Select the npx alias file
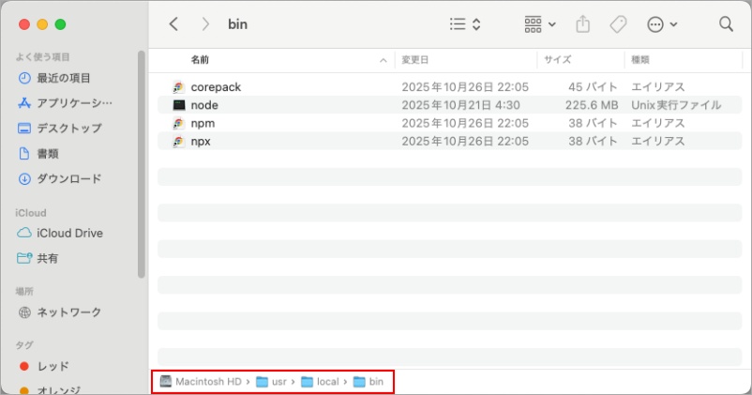The image size is (752, 395). [201, 141]
